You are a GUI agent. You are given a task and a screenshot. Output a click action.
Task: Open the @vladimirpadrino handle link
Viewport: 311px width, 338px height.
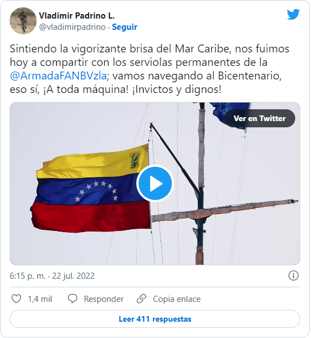72,27
